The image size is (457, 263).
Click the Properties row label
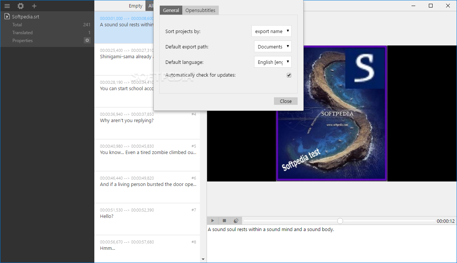(23, 40)
